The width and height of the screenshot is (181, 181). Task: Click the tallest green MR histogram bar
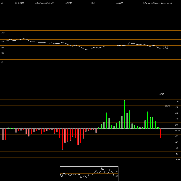tap(125, 114)
